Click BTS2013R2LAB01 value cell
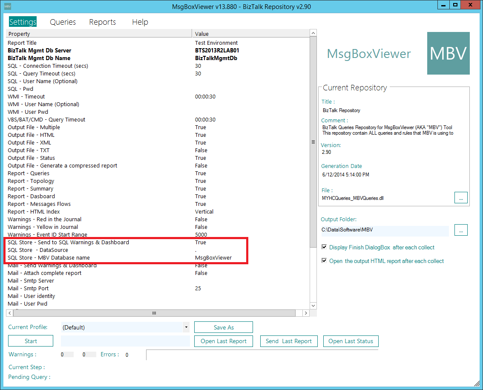 (x=217, y=51)
